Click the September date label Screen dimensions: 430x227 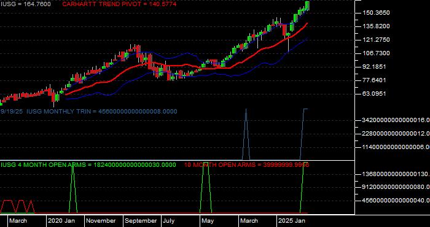pos(141,221)
